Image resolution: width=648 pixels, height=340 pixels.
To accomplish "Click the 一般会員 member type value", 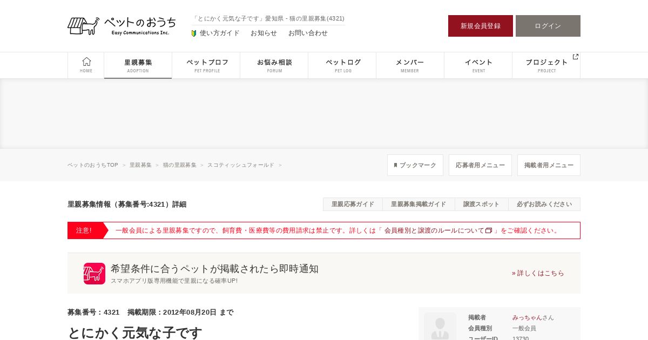I will click(x=524, y=329).
